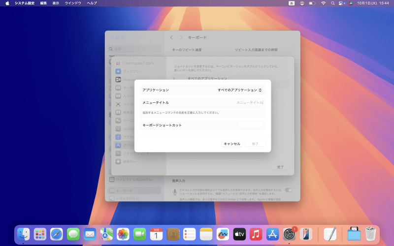Open Messages from the Dock
The height and width of the screenshot is (246, 394).
[x=73, y=235]
